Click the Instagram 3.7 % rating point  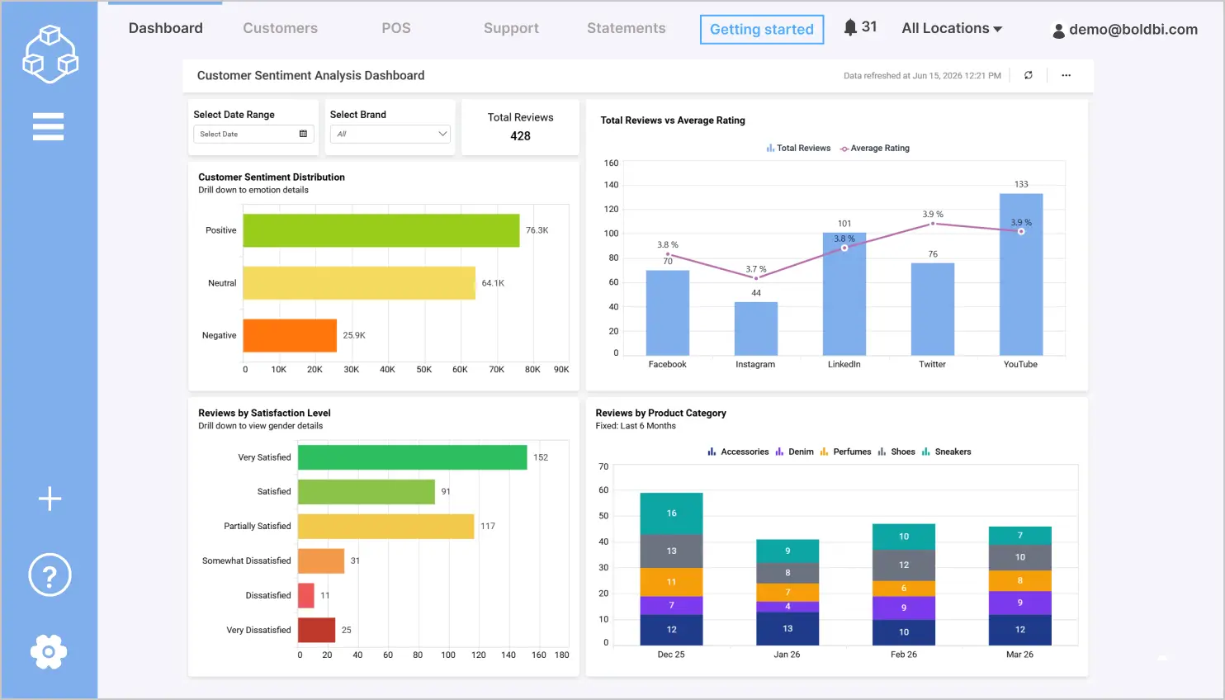pyautogui.click(x=756, y=278)
